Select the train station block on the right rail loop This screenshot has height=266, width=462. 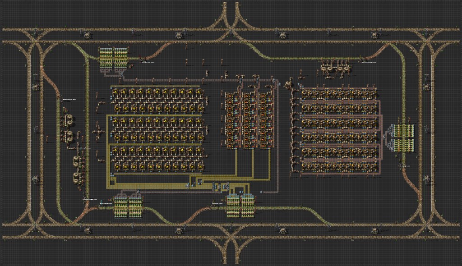pyautogui.click(x=403, y=138)
